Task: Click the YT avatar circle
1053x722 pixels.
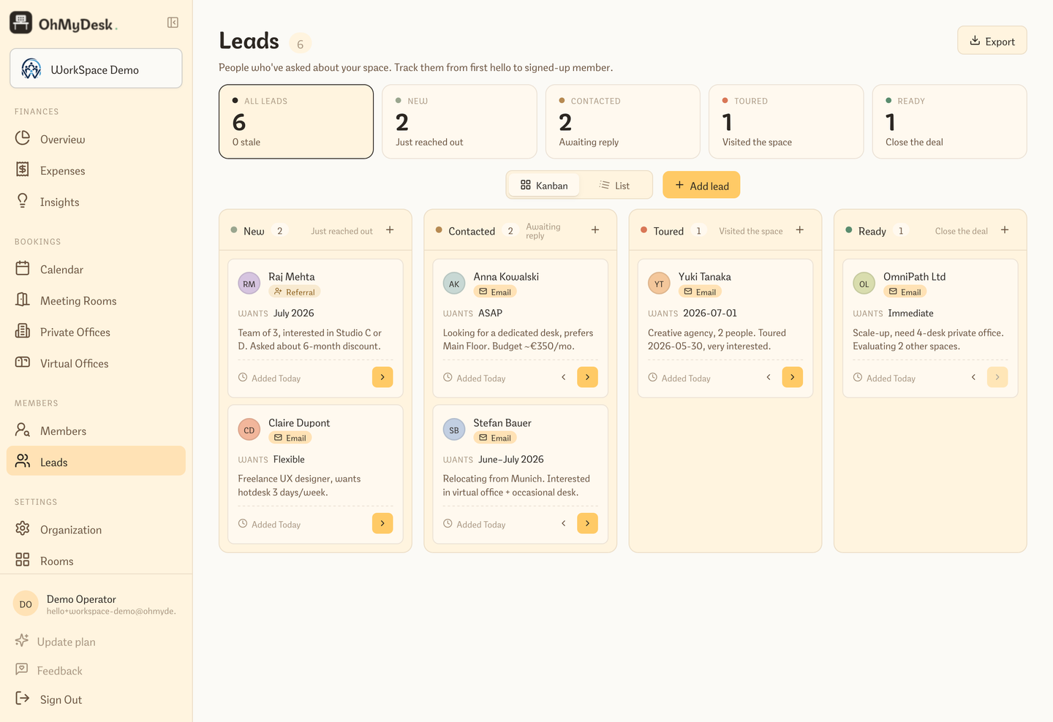Action: 659,284
